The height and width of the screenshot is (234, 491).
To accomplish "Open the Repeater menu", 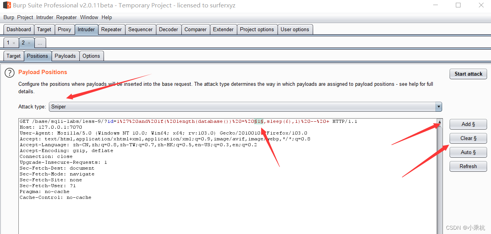I will [x=66, y=17].
